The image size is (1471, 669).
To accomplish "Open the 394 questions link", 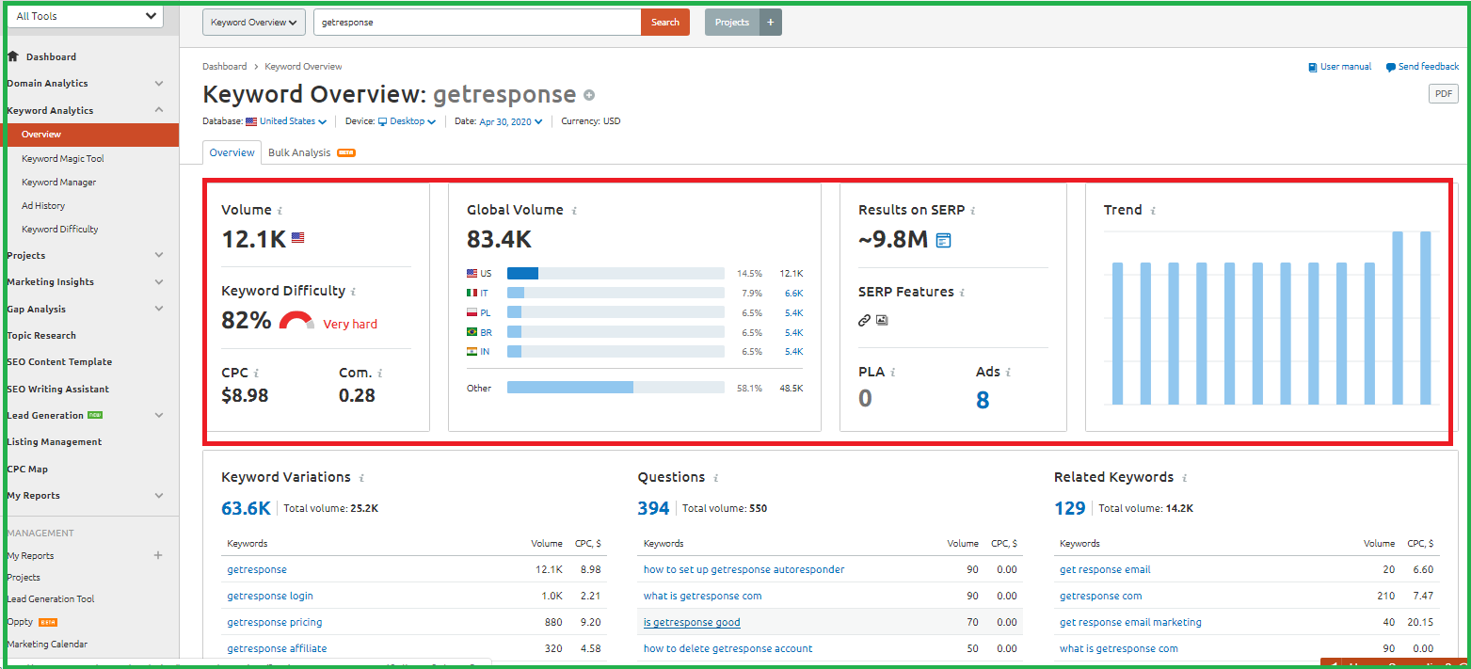I will 653,508.
